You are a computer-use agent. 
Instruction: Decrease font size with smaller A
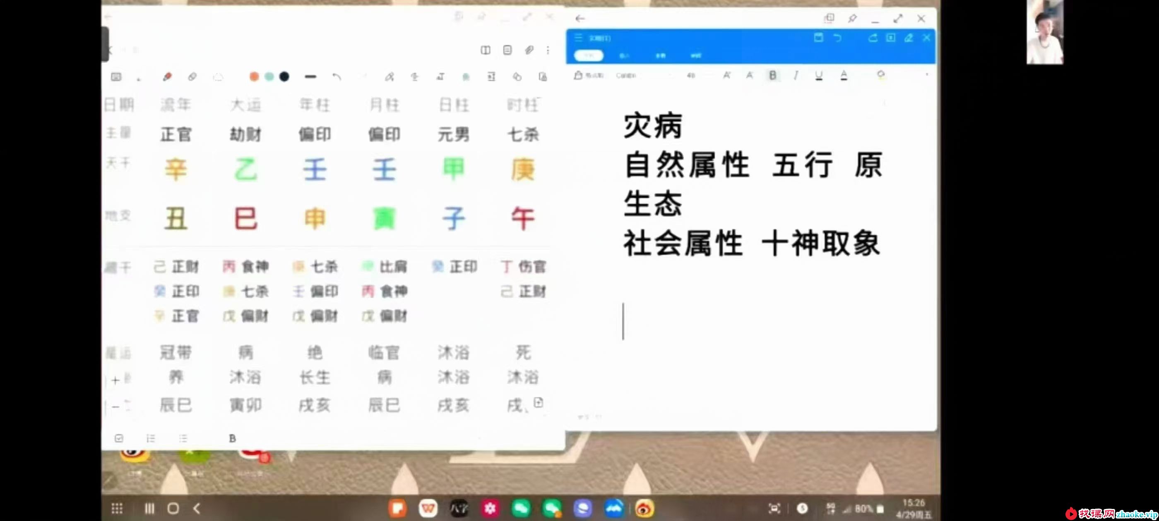(749, 76)
